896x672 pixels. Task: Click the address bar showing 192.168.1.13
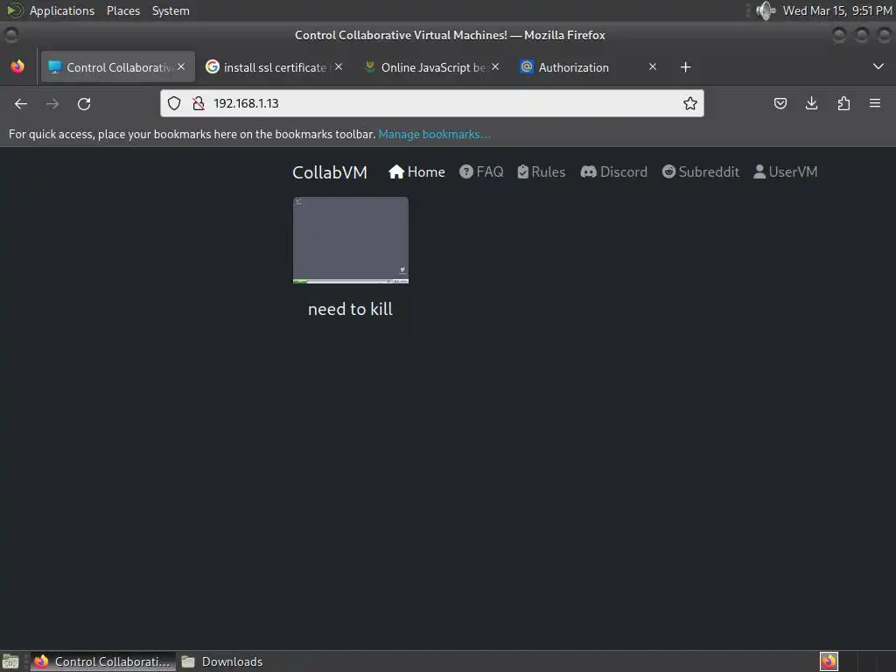pos(432,103)
